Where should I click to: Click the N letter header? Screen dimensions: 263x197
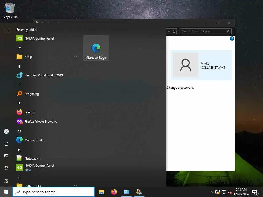tap(20, 150)
